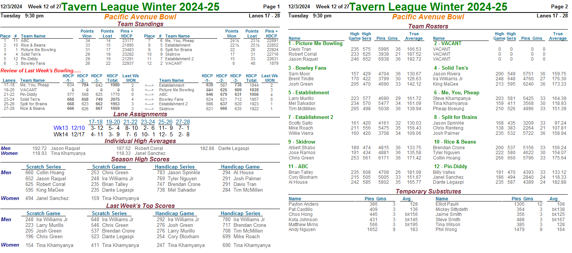Select roster player name 'Brent Tindle'

click(x=301, y=79)
